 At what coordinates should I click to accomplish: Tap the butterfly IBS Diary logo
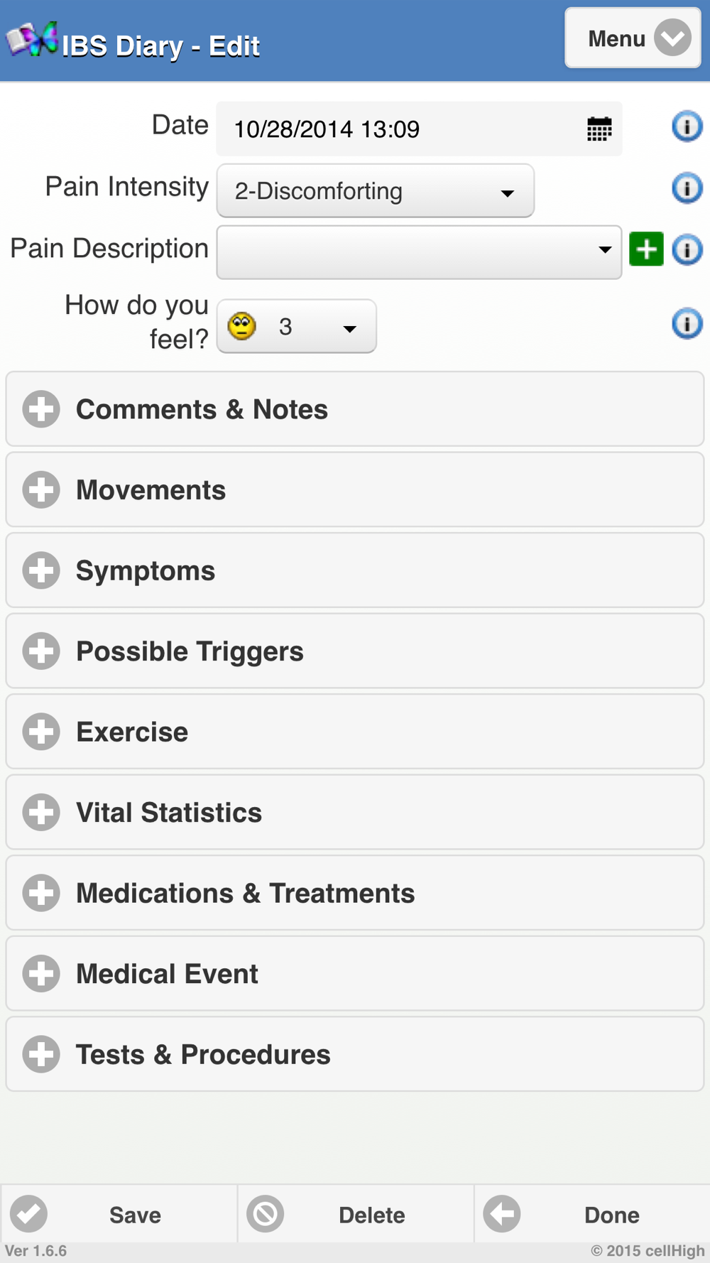[x=32, y=40]
